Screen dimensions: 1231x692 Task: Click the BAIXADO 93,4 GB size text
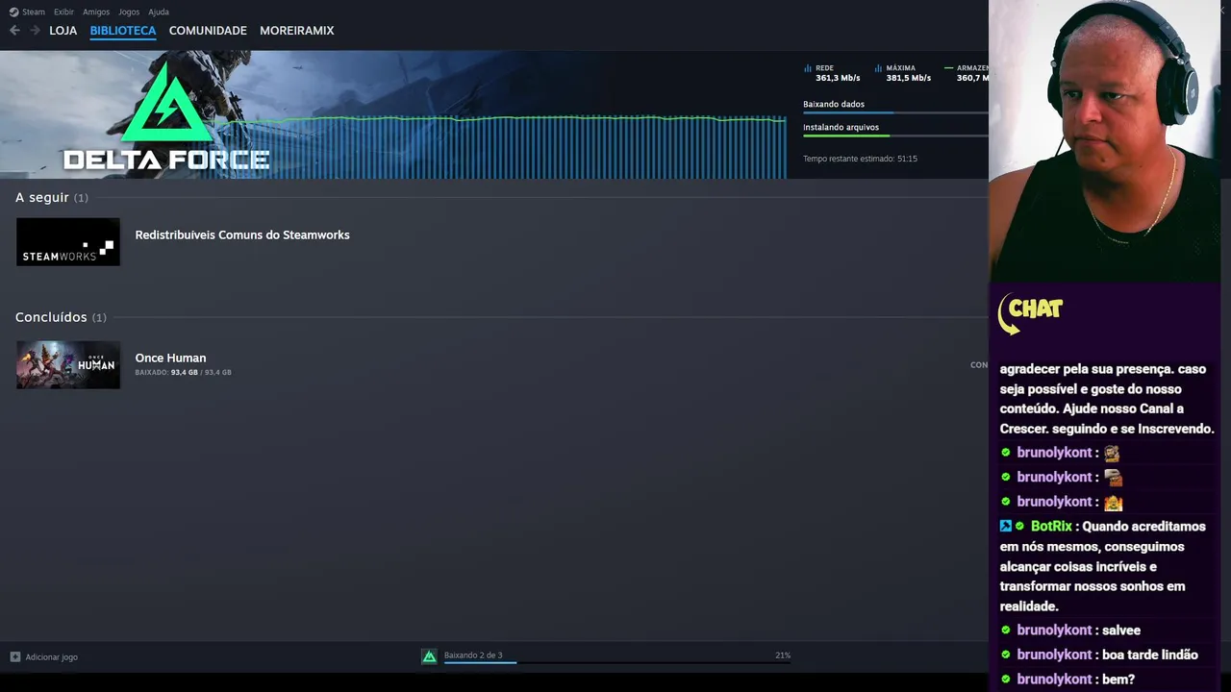tap(183, 372)
